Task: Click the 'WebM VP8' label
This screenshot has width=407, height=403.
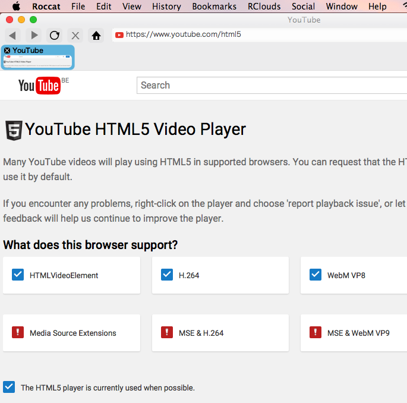Action: [x=346, y=275]
